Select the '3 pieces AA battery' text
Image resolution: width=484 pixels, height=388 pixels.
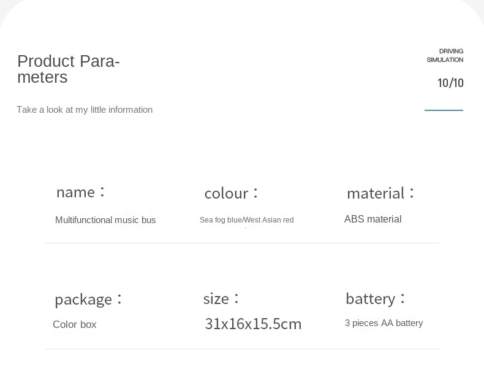pyautogui.click(x=384, y=323)
